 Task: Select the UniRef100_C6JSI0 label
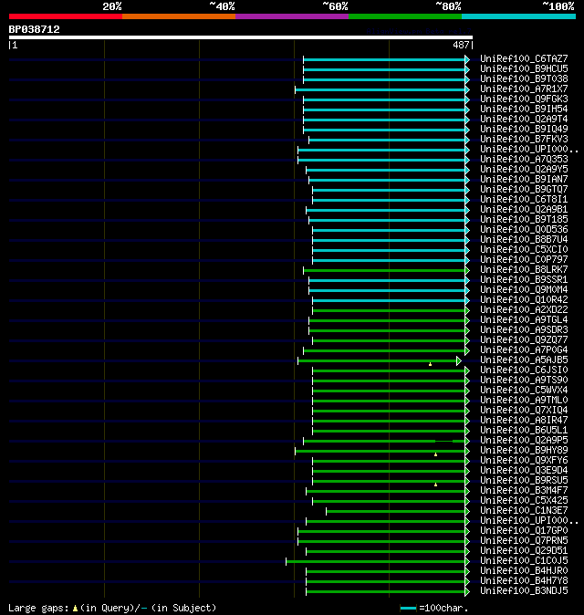click(x=524, y=370)
